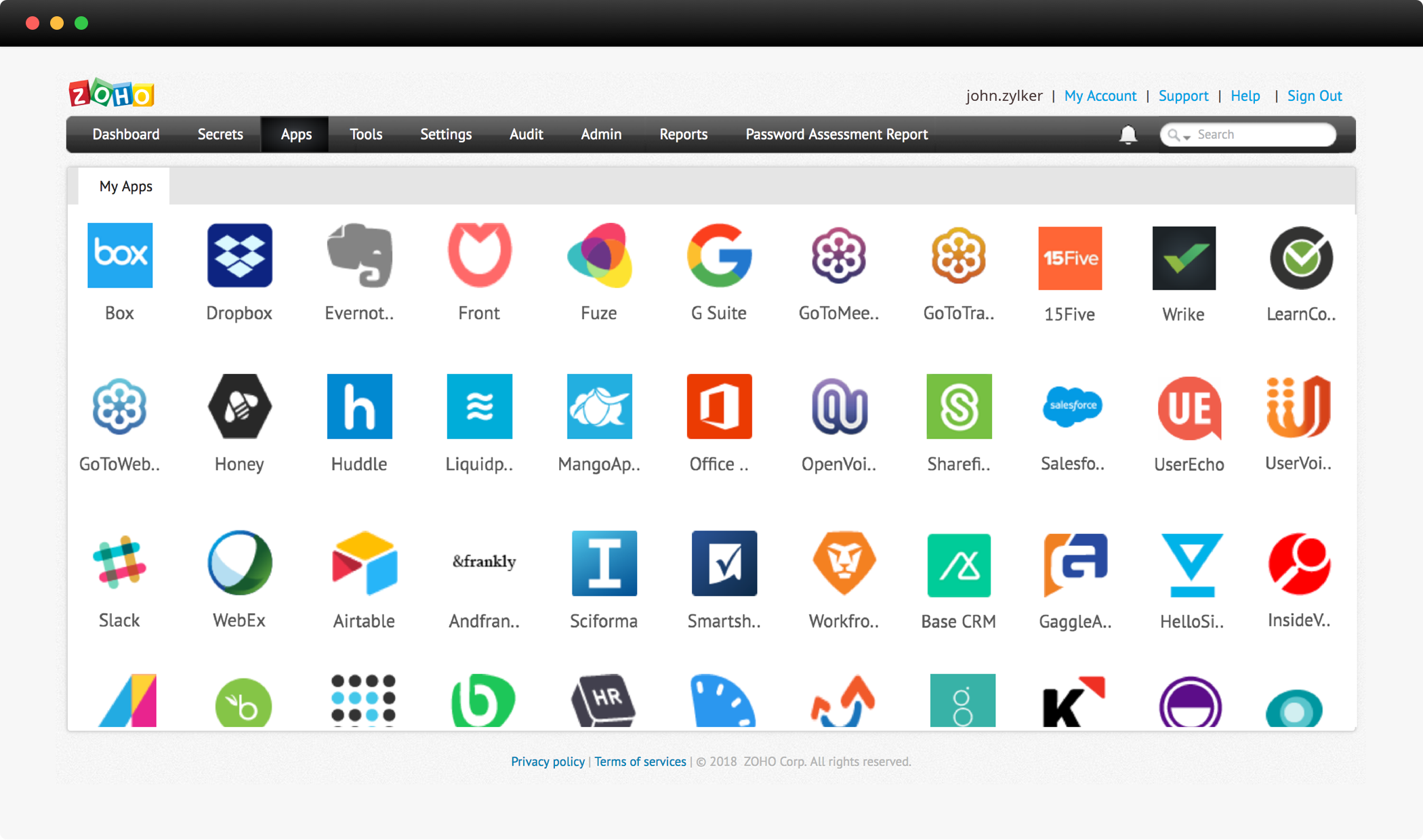Open the &frankly app icon
The width and height of the screenshot is (1423, 840).
click(x=484, y=562)
